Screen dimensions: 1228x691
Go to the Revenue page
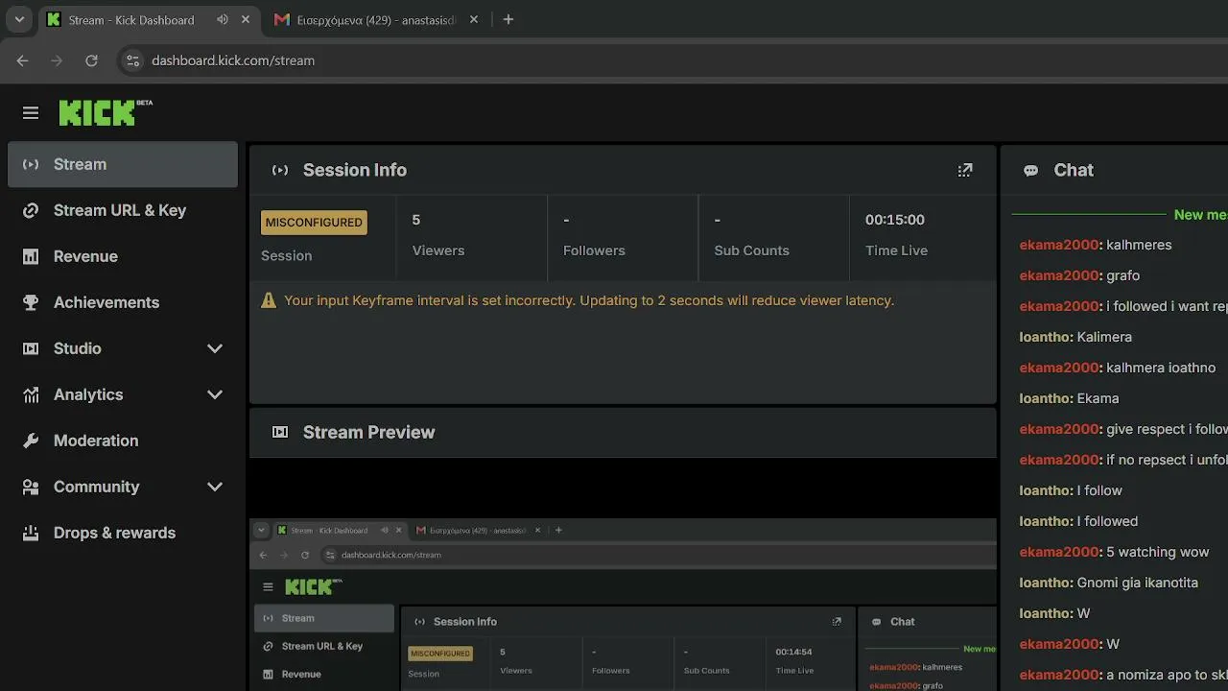coord(123,256)
